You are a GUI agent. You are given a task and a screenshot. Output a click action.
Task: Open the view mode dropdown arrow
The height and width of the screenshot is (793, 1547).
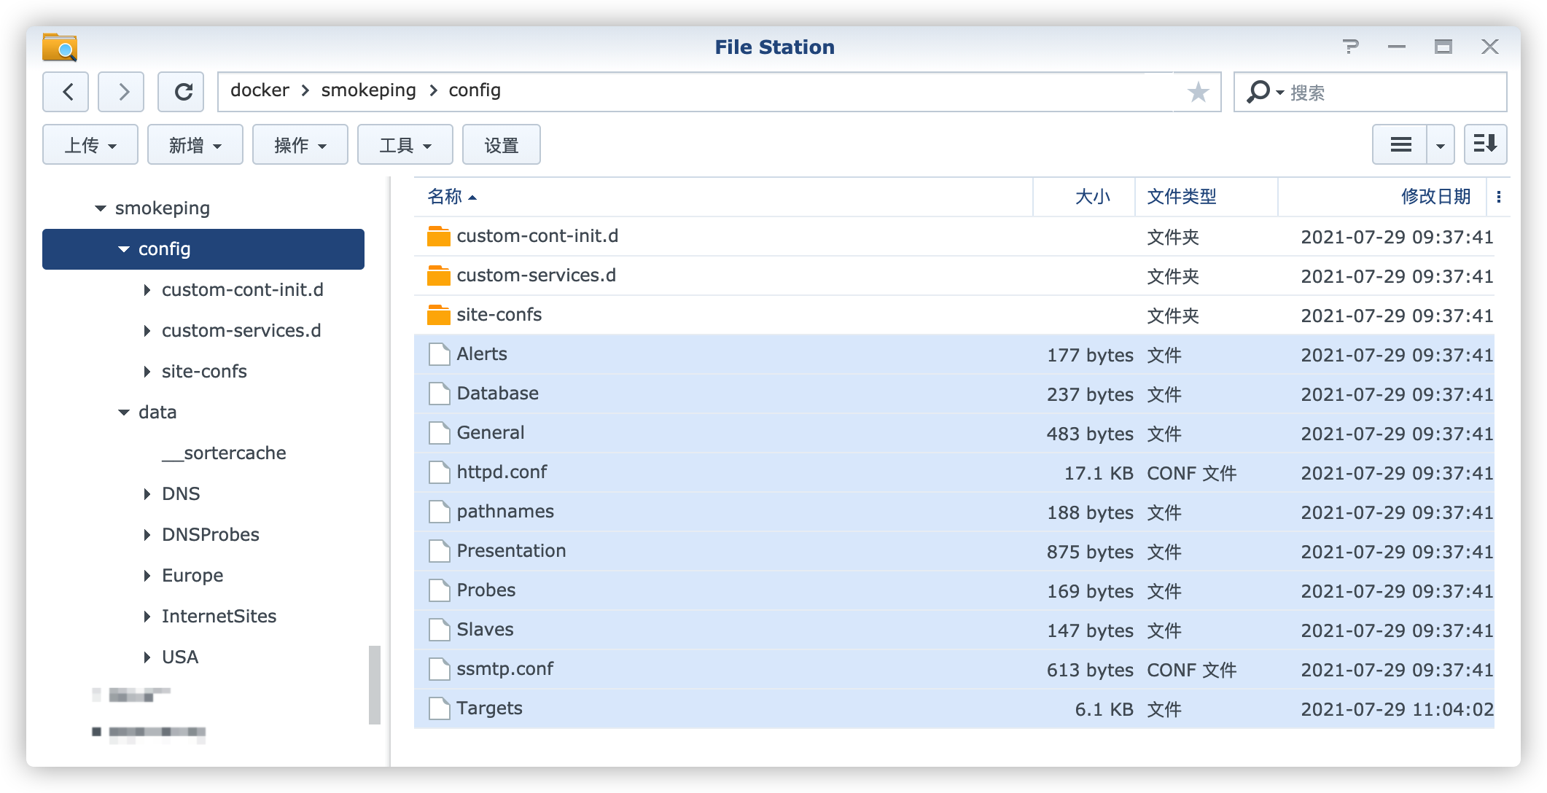1440,145
